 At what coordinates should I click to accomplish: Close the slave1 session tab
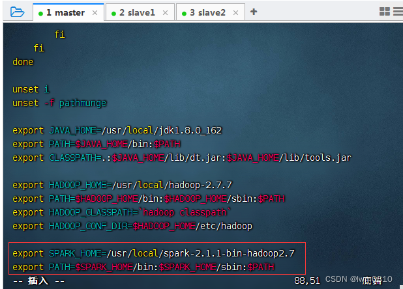165,12
